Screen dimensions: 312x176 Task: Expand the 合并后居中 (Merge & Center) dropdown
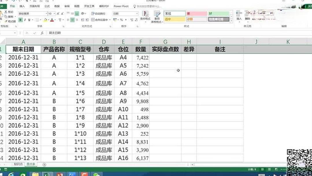(x=110, y=20)
